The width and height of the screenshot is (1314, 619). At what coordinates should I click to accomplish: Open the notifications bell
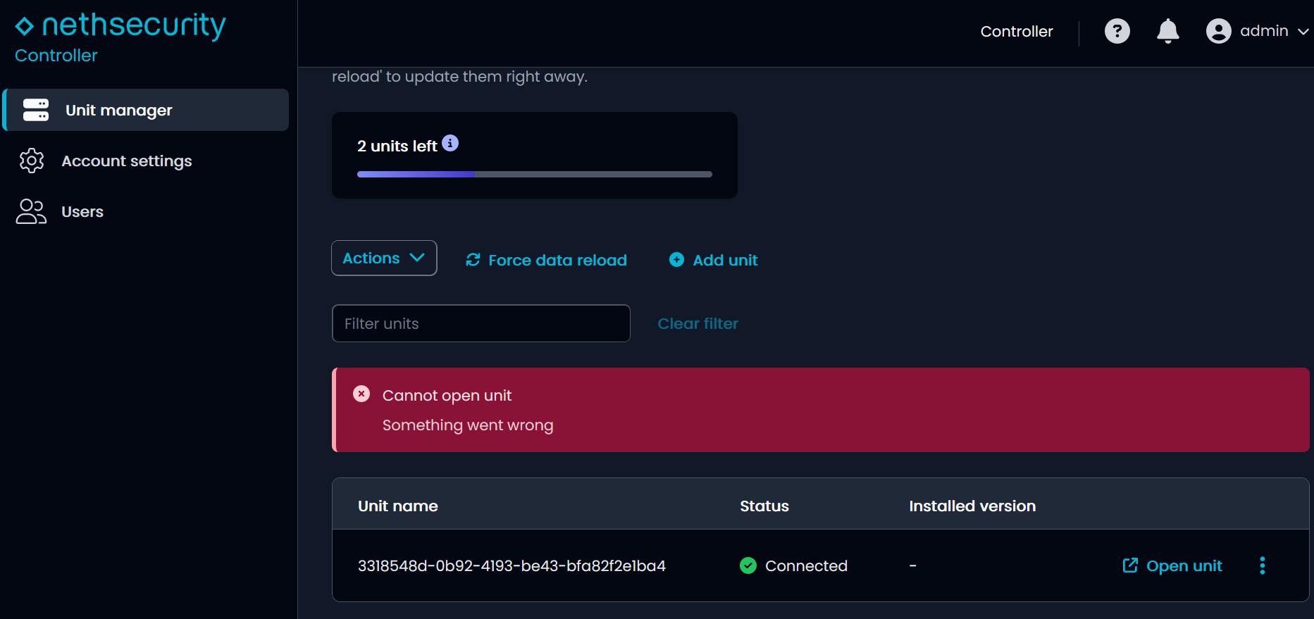[1168, 31]
